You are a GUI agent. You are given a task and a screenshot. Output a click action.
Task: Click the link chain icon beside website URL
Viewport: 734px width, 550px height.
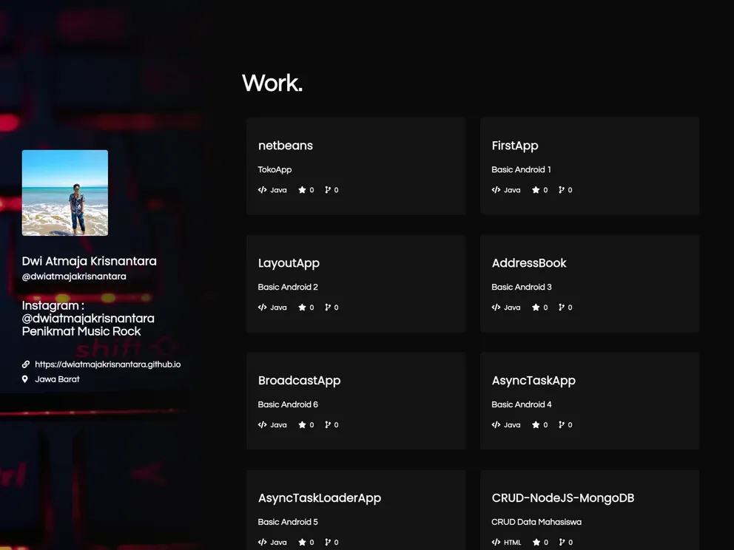(26, 364)
